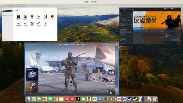Image resolution: width=183 pixels, height=103 pixels.
Task: Click the carousel page dots under CS2 news
Action: (x=32, y=93)
